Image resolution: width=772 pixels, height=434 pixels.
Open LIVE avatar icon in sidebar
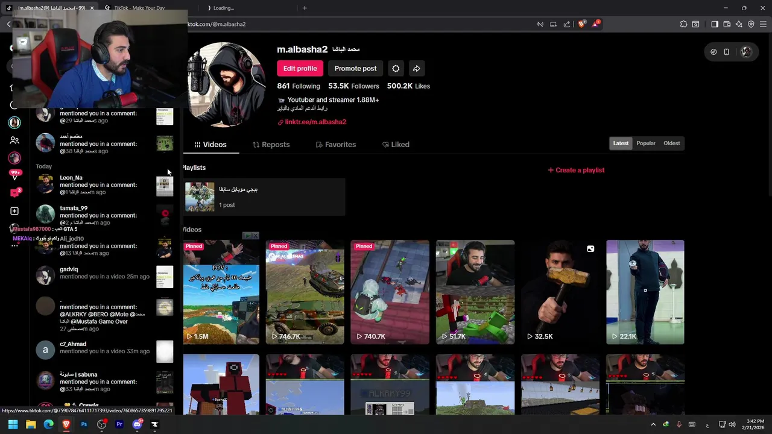point(14,158)
